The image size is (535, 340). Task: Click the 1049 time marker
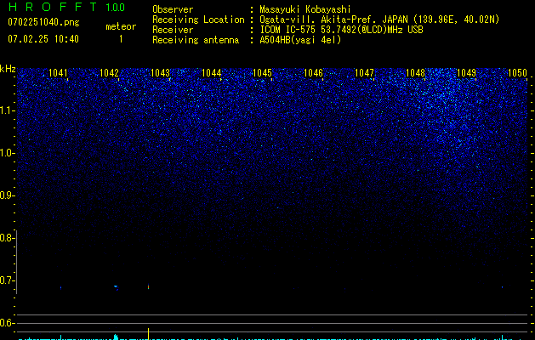(x=466, y=72)
